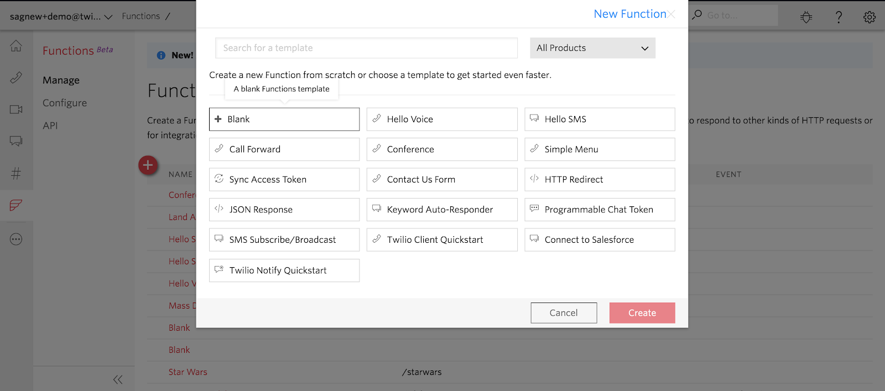Choose the HTTP Redirect template
Viewport: 885px width, 391px height.
(x=600, y=179)
